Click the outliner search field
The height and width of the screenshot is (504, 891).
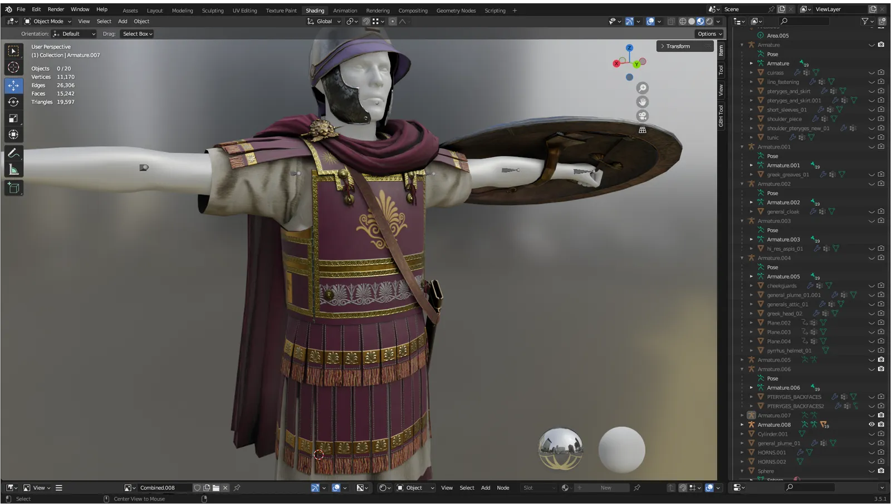point(804,21)
